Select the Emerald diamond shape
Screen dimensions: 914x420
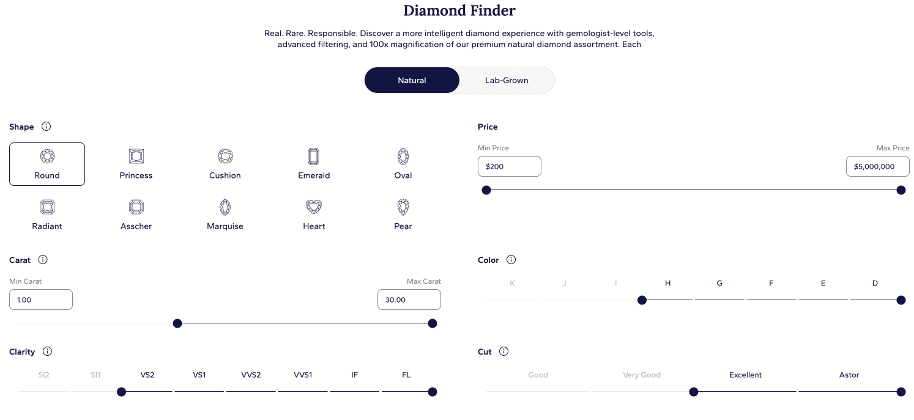coord(314,163)
